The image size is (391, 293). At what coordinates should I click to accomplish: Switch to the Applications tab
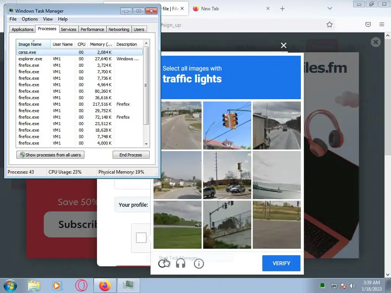tap(23, 29)
